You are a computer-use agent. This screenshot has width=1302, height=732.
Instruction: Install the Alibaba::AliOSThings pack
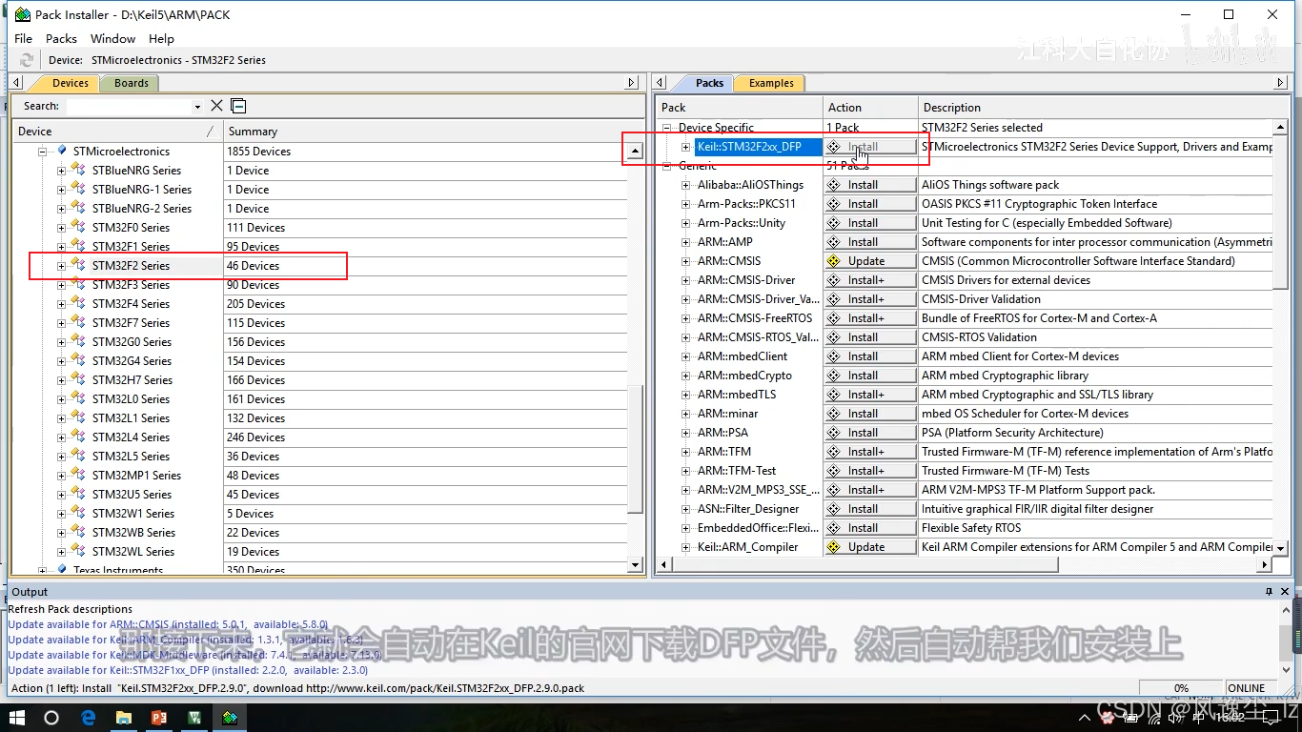(x=870, y=185)
